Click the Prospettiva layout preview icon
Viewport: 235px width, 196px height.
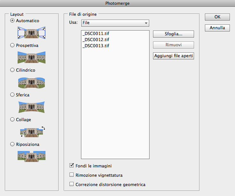click(x=31, y=58)
